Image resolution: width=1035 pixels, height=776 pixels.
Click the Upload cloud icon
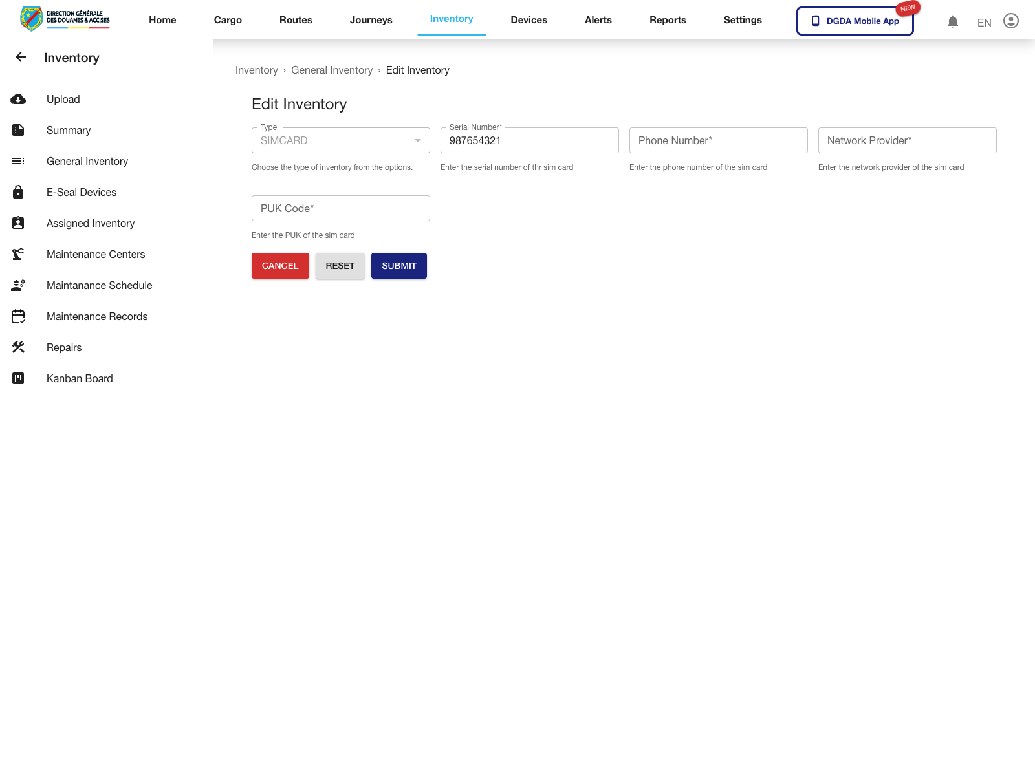point(18,100)
